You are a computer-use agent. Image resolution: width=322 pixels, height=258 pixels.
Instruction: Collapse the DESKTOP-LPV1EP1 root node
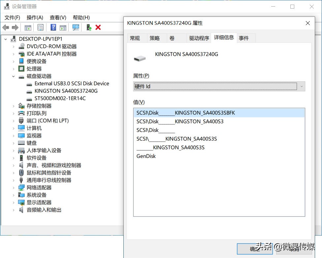coord(6,39)
